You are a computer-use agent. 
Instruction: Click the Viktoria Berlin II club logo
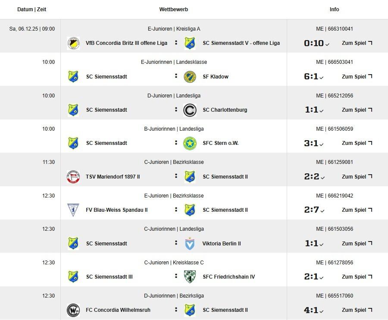[x=190, y=243]
